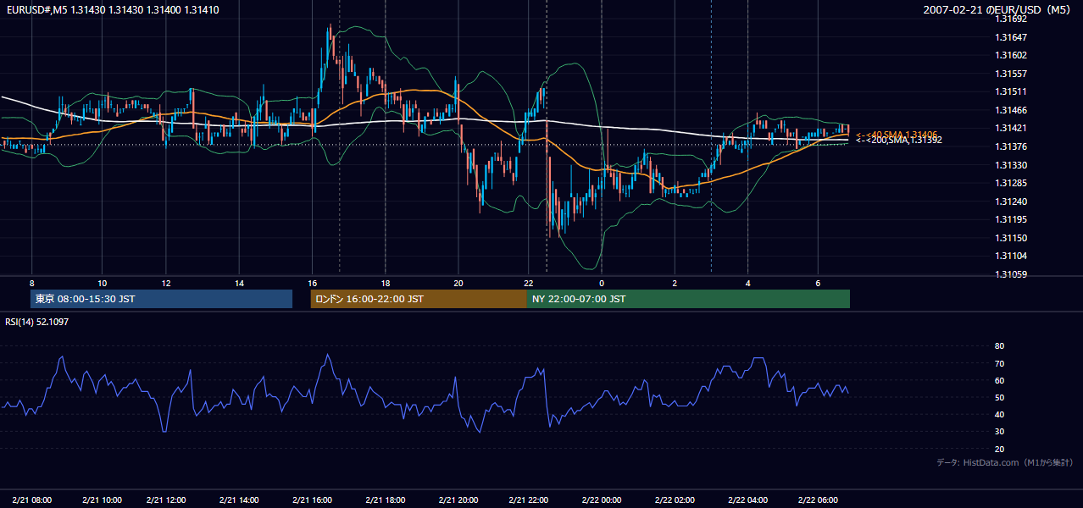Click price axis label 1.31647
The width and height of the screenshot is (1083, 508).
pyautogui.click(x=1011, y=37)
